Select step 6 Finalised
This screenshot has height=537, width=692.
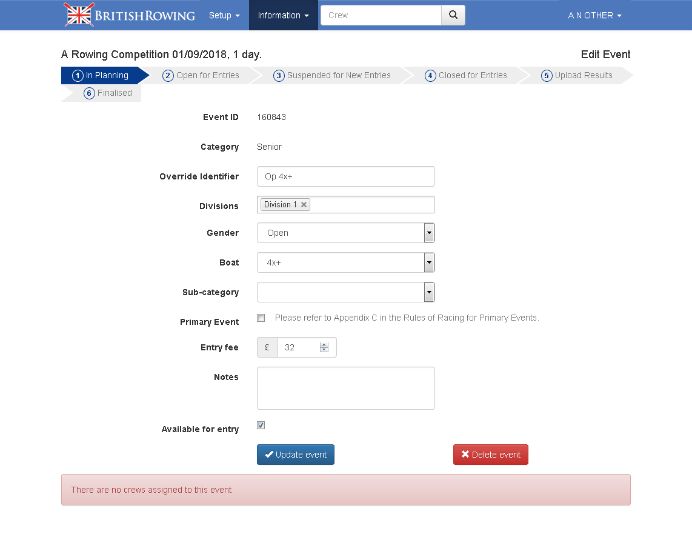coord(108,93)
